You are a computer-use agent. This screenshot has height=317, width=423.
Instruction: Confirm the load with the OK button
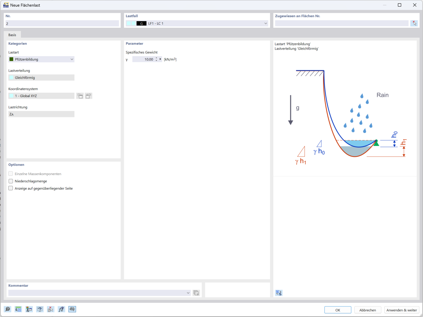337,310
